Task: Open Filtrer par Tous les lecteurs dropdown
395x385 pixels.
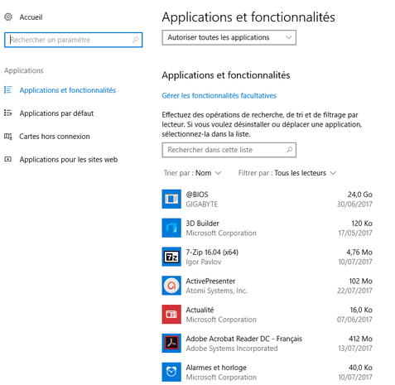Action: point(287,173)
